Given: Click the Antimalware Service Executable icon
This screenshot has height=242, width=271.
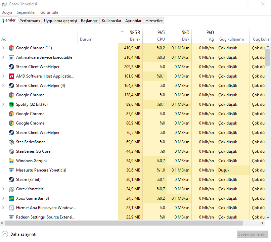Looking at the screenshot, I should [x=11, y=57].
